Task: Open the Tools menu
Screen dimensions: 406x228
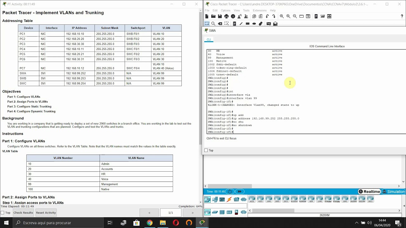Action: [246, 10]
